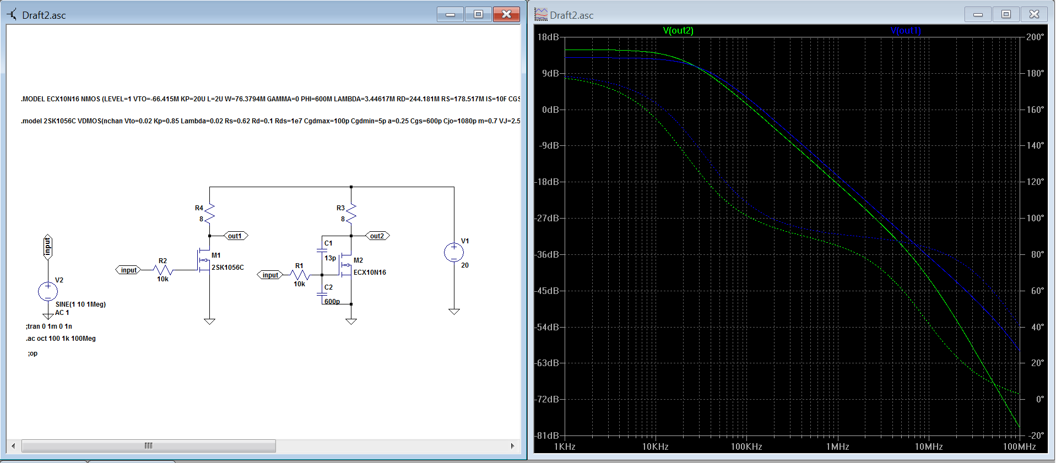Click the input label left of R1
Image resolution: width=1056 pixels, height=463 pixels.
[x=270, y=275]
